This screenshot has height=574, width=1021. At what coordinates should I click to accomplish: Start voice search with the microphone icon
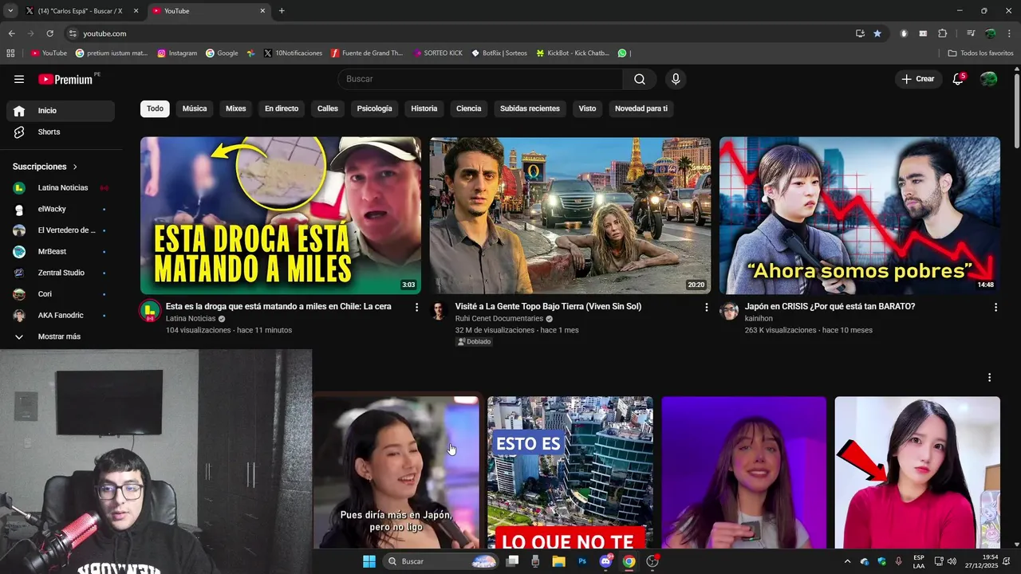[676, 79]
